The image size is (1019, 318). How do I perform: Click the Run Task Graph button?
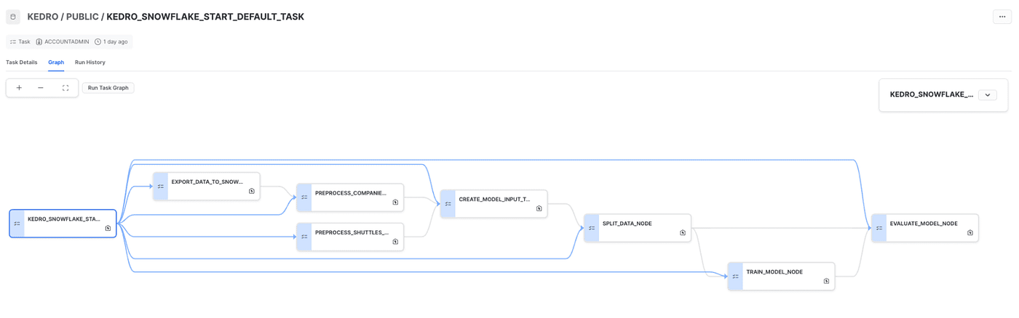pyautogui.click(x=108, y=88)
